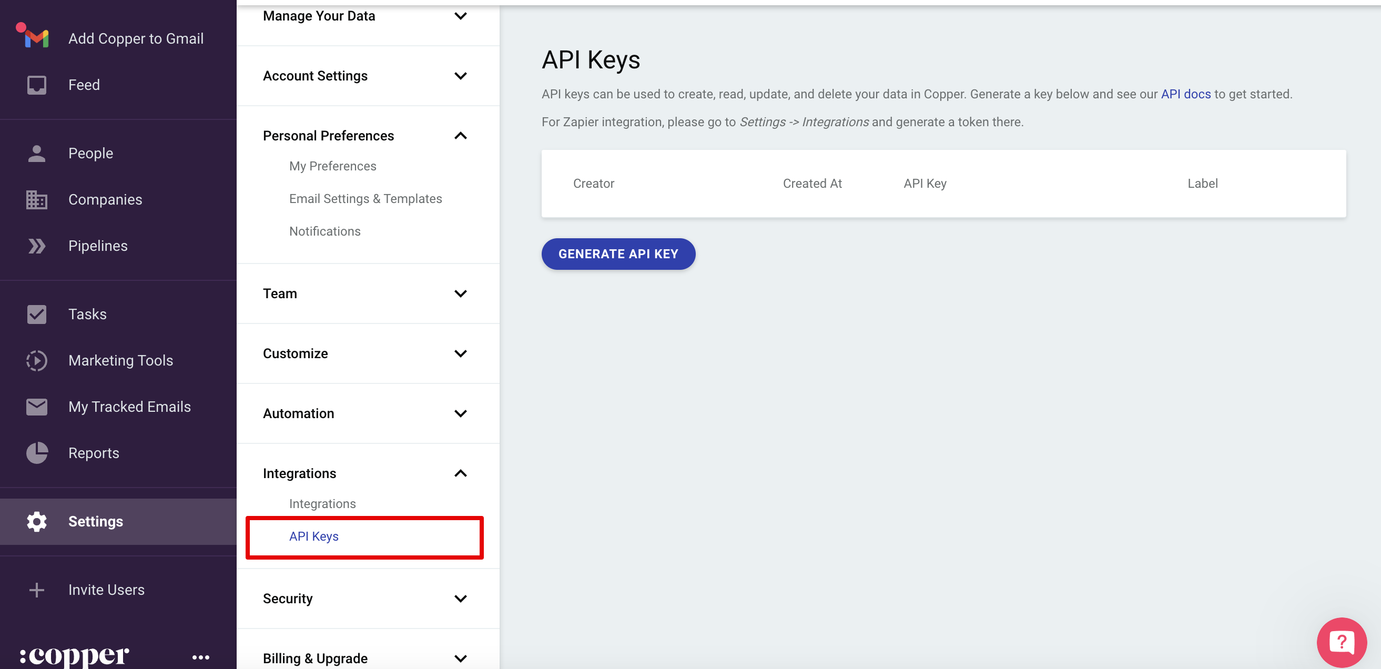The width and height of the screenshot is (1381, 669).
Task: Click the Pipelines double-chevron icon
Action: (x=36, y=246)
